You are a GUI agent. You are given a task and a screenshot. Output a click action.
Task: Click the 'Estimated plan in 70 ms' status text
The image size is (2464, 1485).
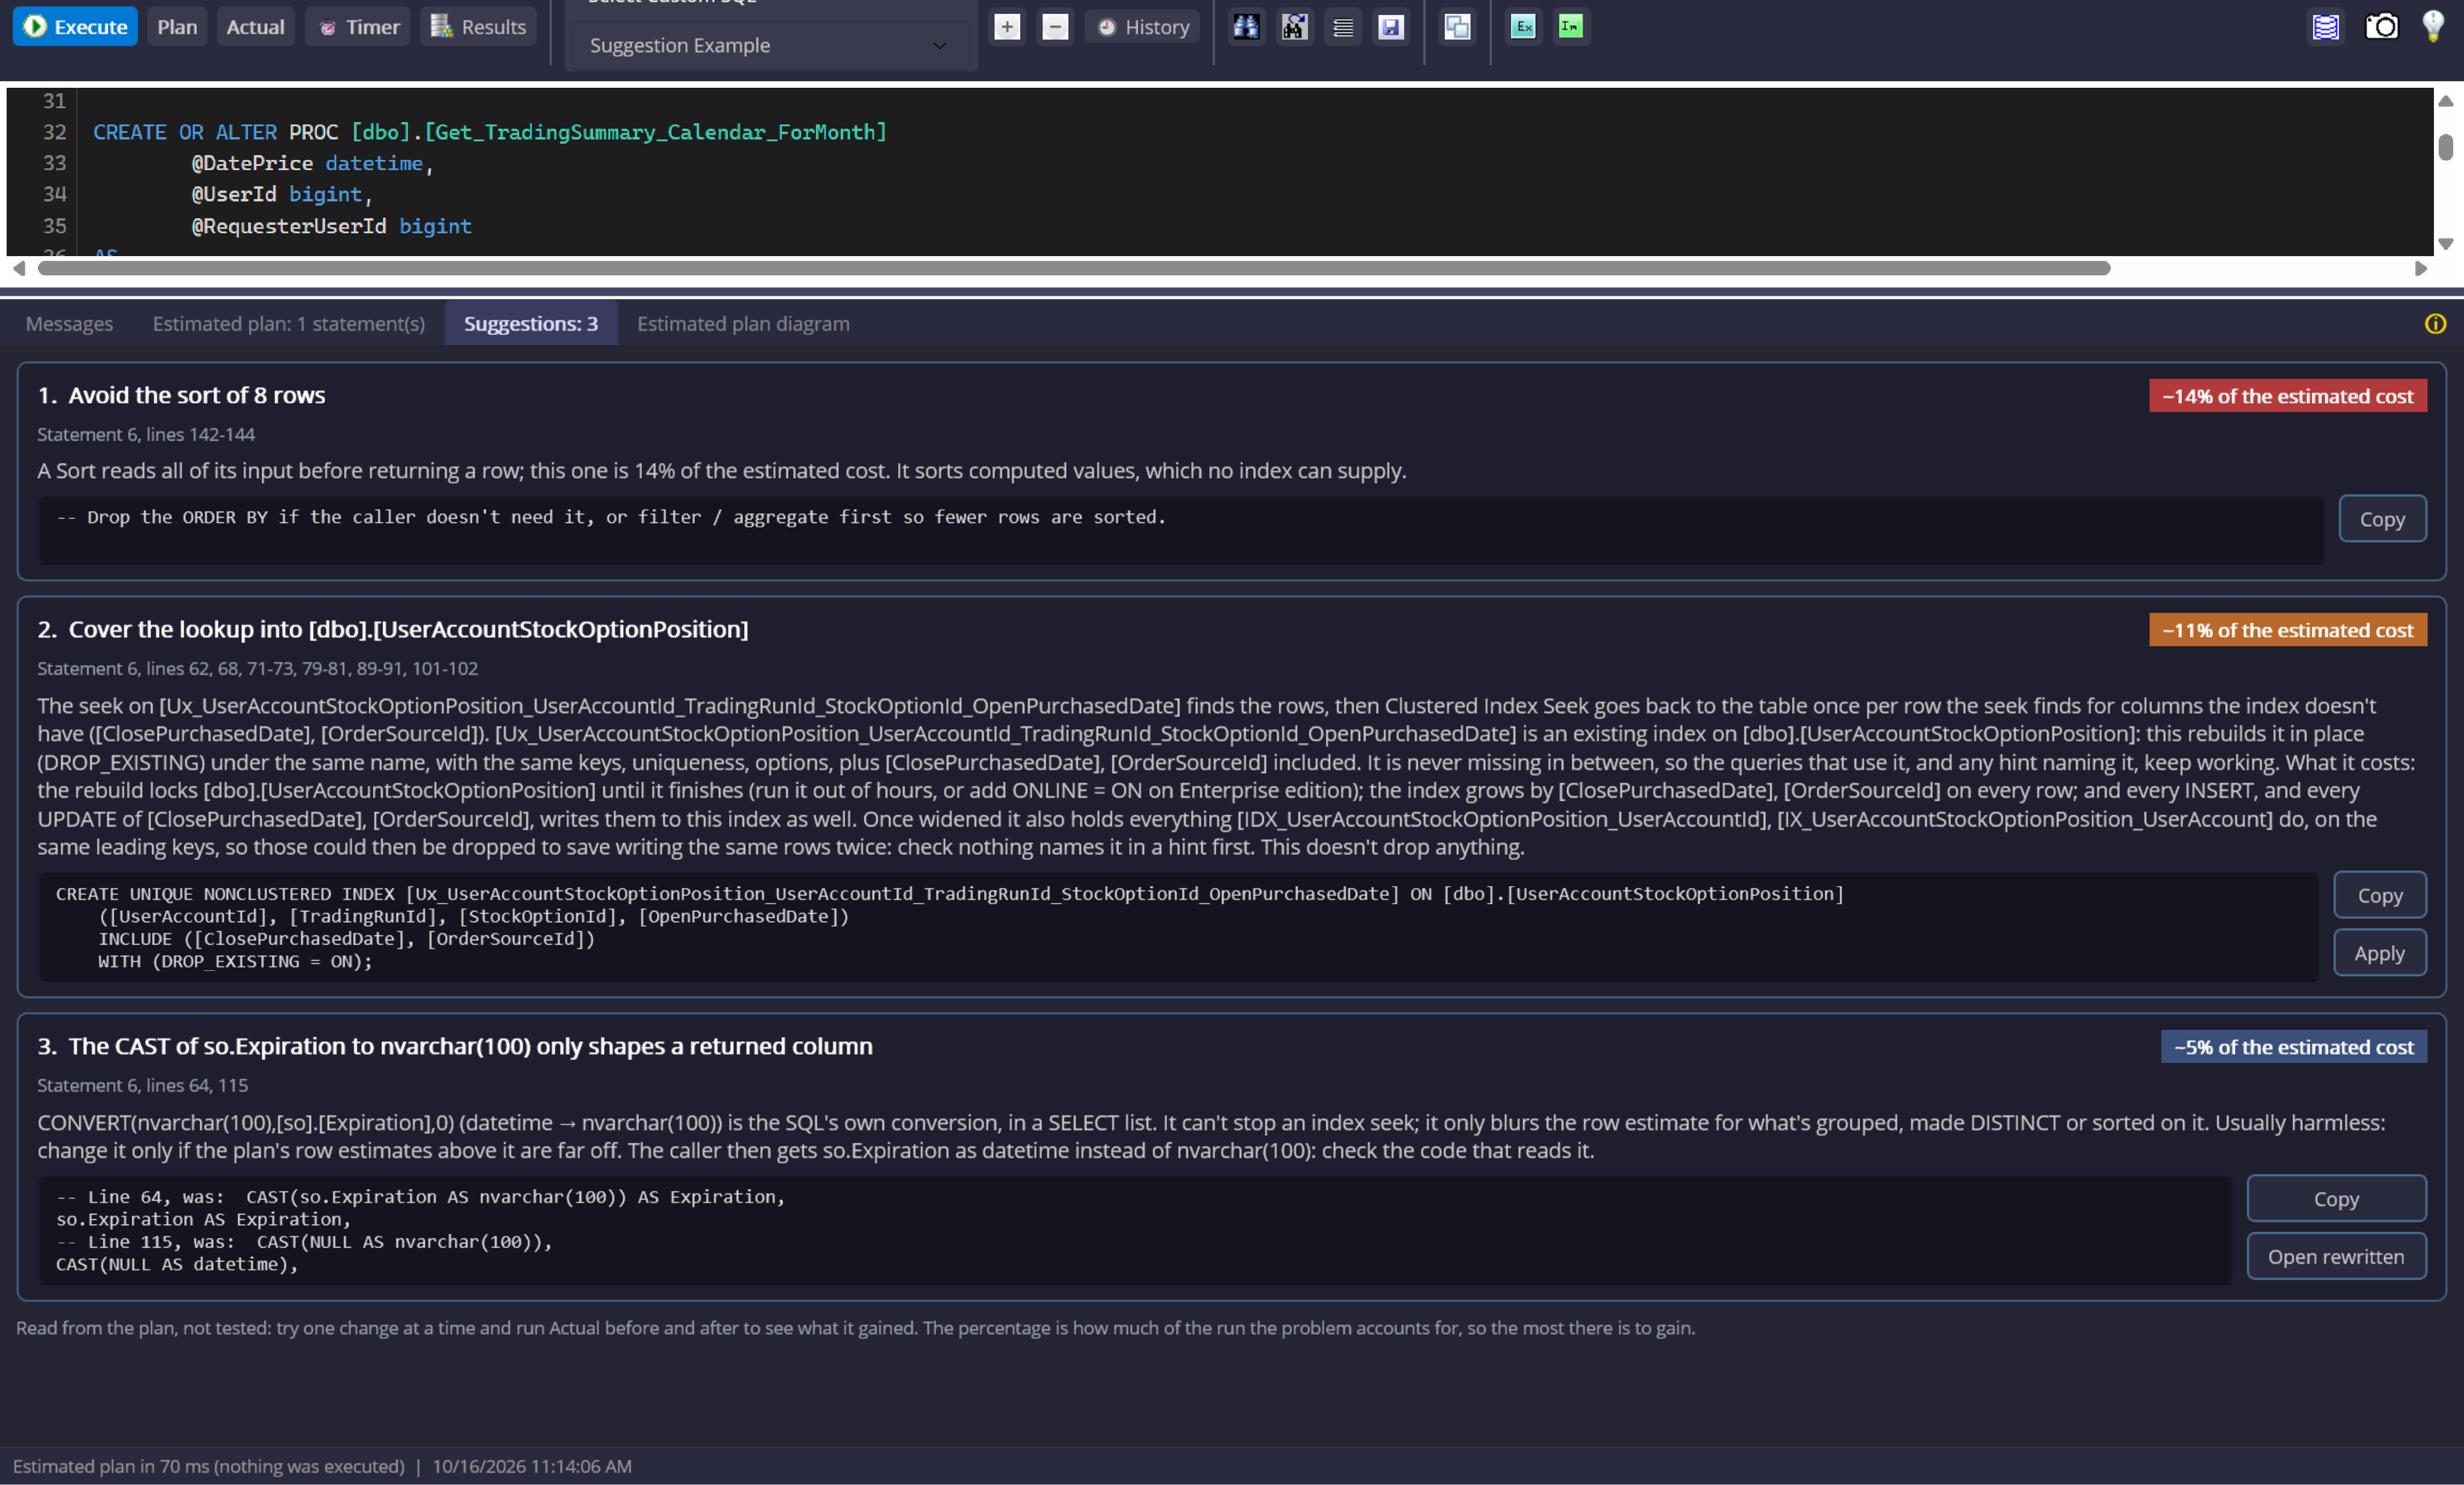pos(208,1466)
